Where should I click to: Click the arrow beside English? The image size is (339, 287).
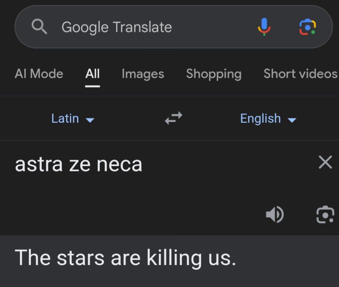tap(292, 120)
